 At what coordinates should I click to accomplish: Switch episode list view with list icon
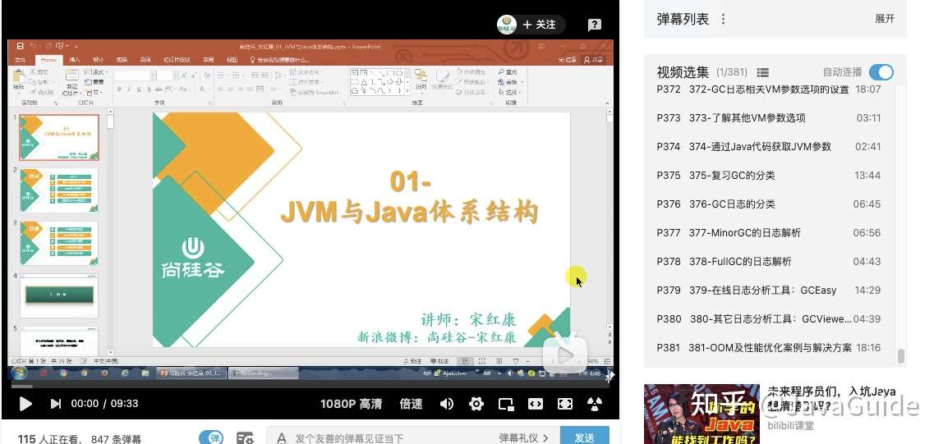click(762, 72)
